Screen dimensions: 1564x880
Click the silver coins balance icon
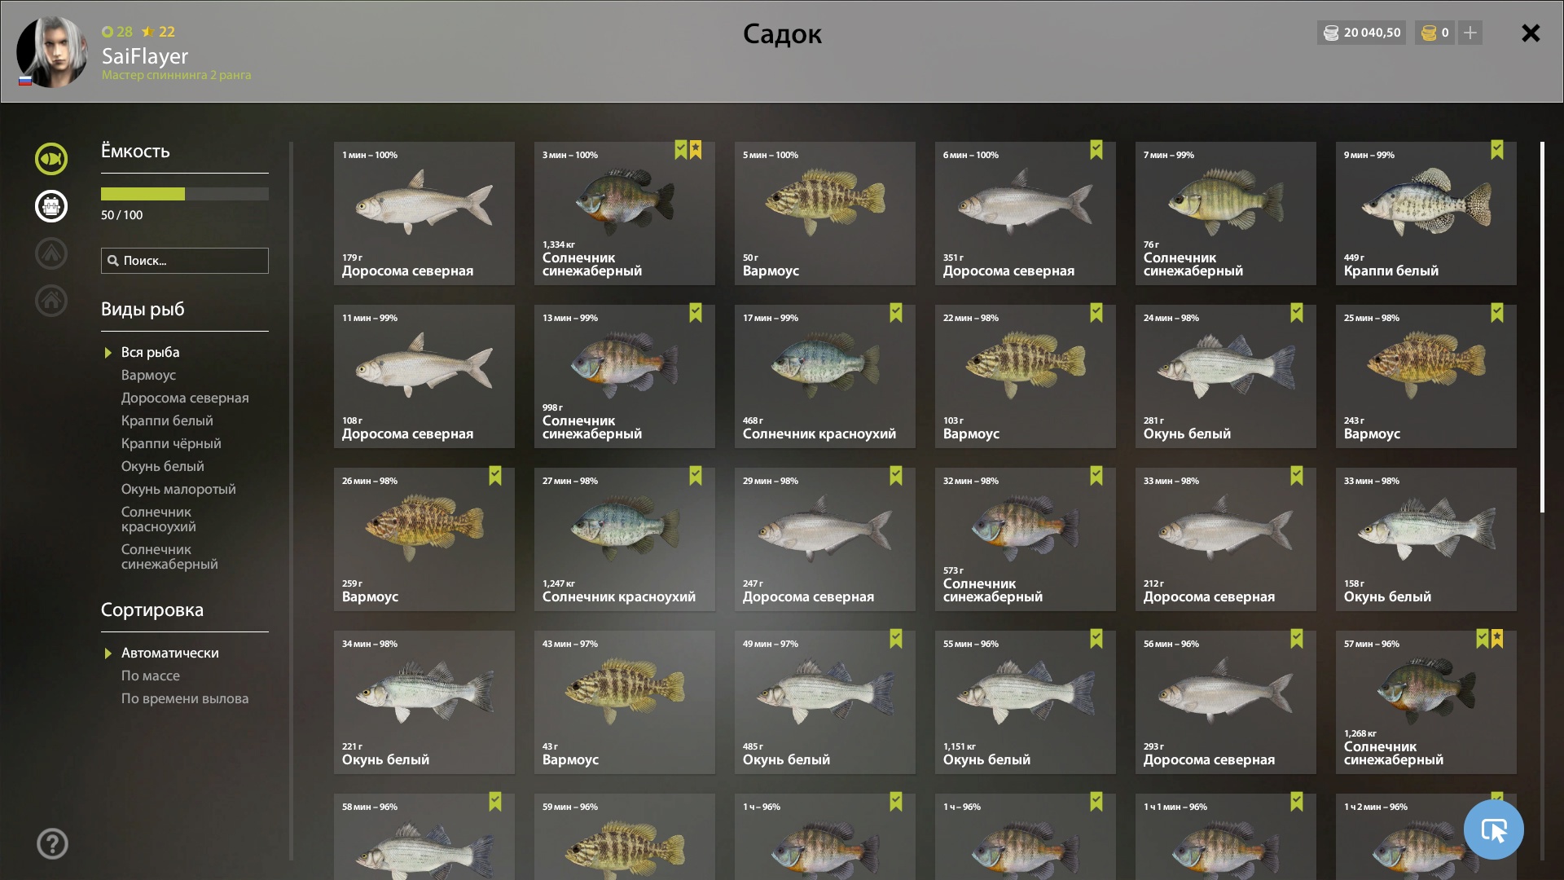coord(1331,33)
